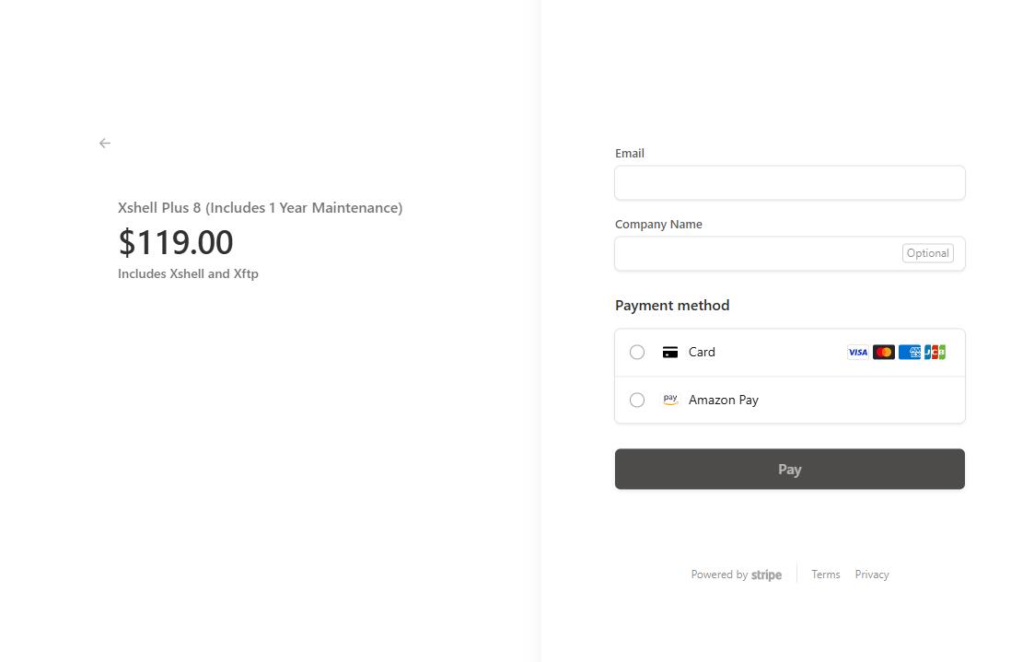The height and width of the screenshot is (662, 1034).
Task: Focus the Email input field
Action: 789,182
